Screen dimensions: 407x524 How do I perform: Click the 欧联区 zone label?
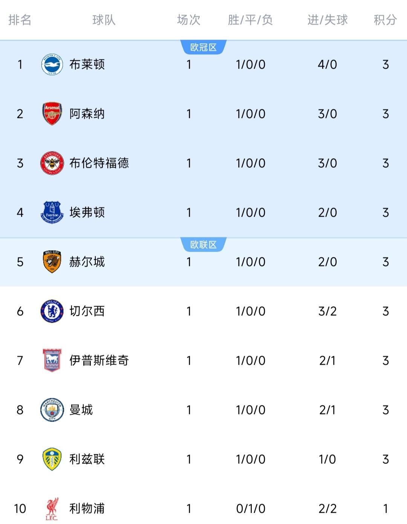203,245
